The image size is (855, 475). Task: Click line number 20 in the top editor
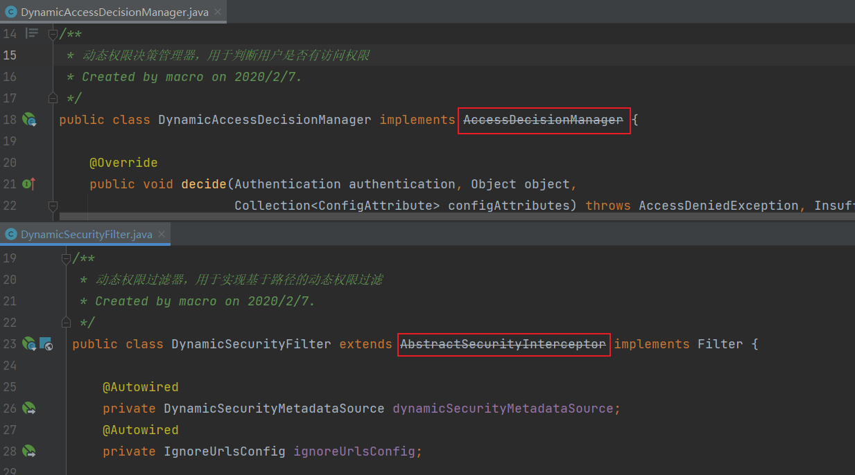10,163
